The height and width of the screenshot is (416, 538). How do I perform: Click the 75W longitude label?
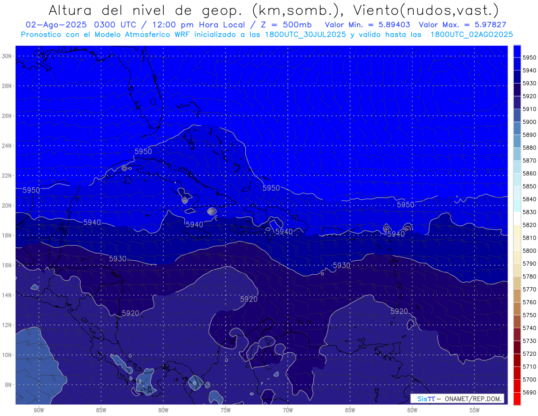[x=226, y=410]
